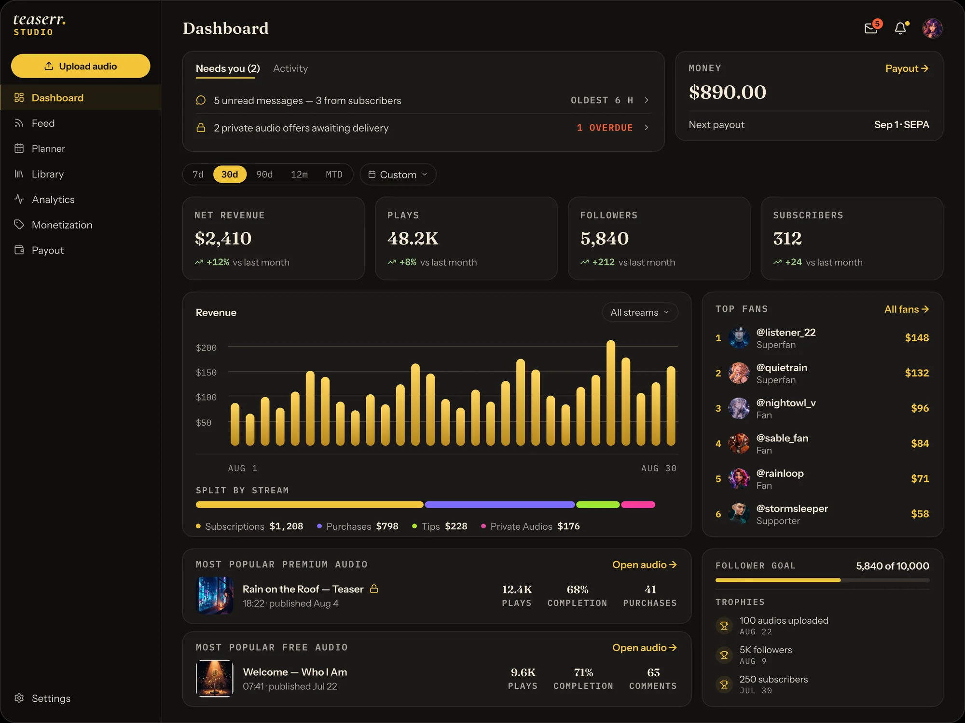Click the lock icon beside Rain on the Roof
This screenshot has height=723, width=965.
tap(374, 589)
